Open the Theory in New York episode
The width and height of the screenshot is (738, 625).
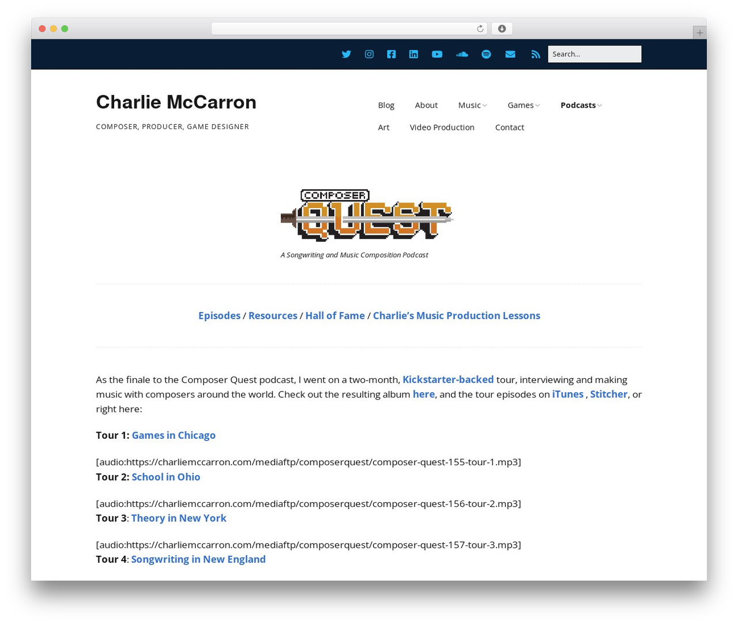click(179, 518)
